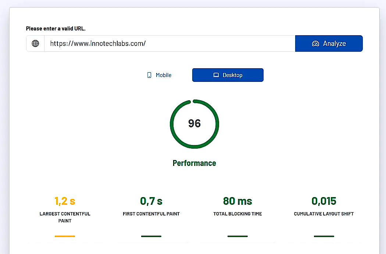The width and height of the screenshot is (386, 254).
Task: Click the 0,015 value
Action: pyautogui.click(x=324, y=201)
